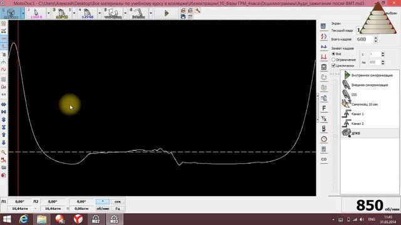
Task: Open Internet Explorer from taskbar
Action: [24, 219]
